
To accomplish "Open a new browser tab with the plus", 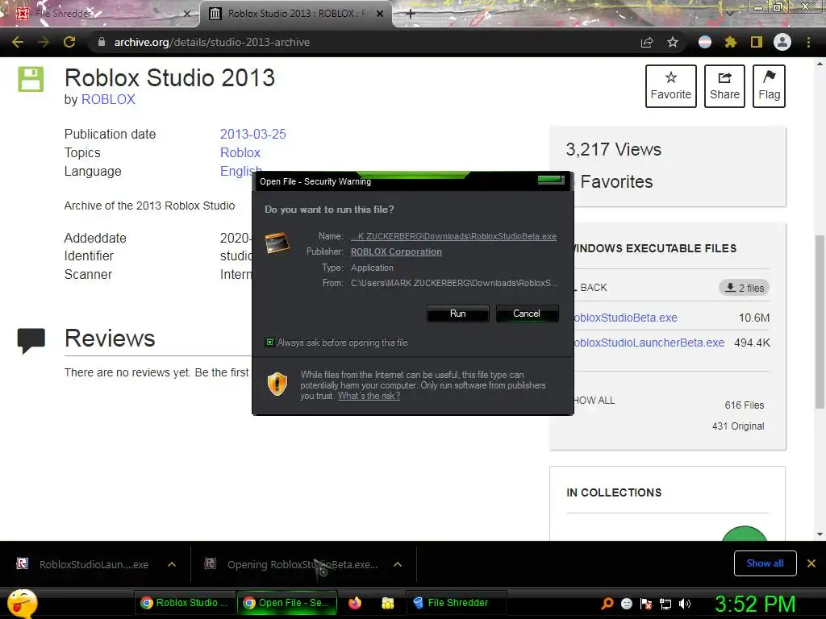I will 411,14.
